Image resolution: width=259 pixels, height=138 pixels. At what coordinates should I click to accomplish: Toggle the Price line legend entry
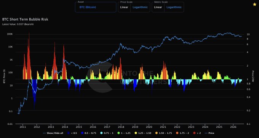tap(209, 133)
